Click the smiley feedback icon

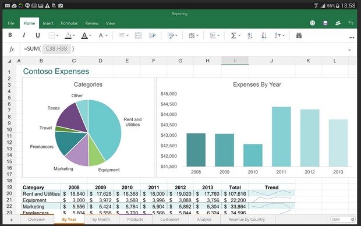click(313, 23)
